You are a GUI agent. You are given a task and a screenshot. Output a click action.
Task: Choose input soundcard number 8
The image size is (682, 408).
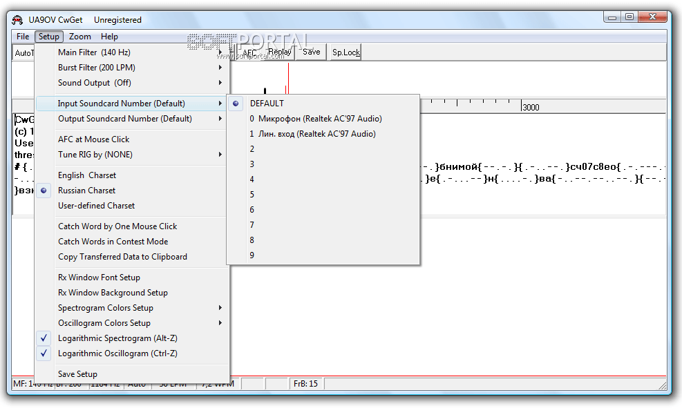point(323,240)
